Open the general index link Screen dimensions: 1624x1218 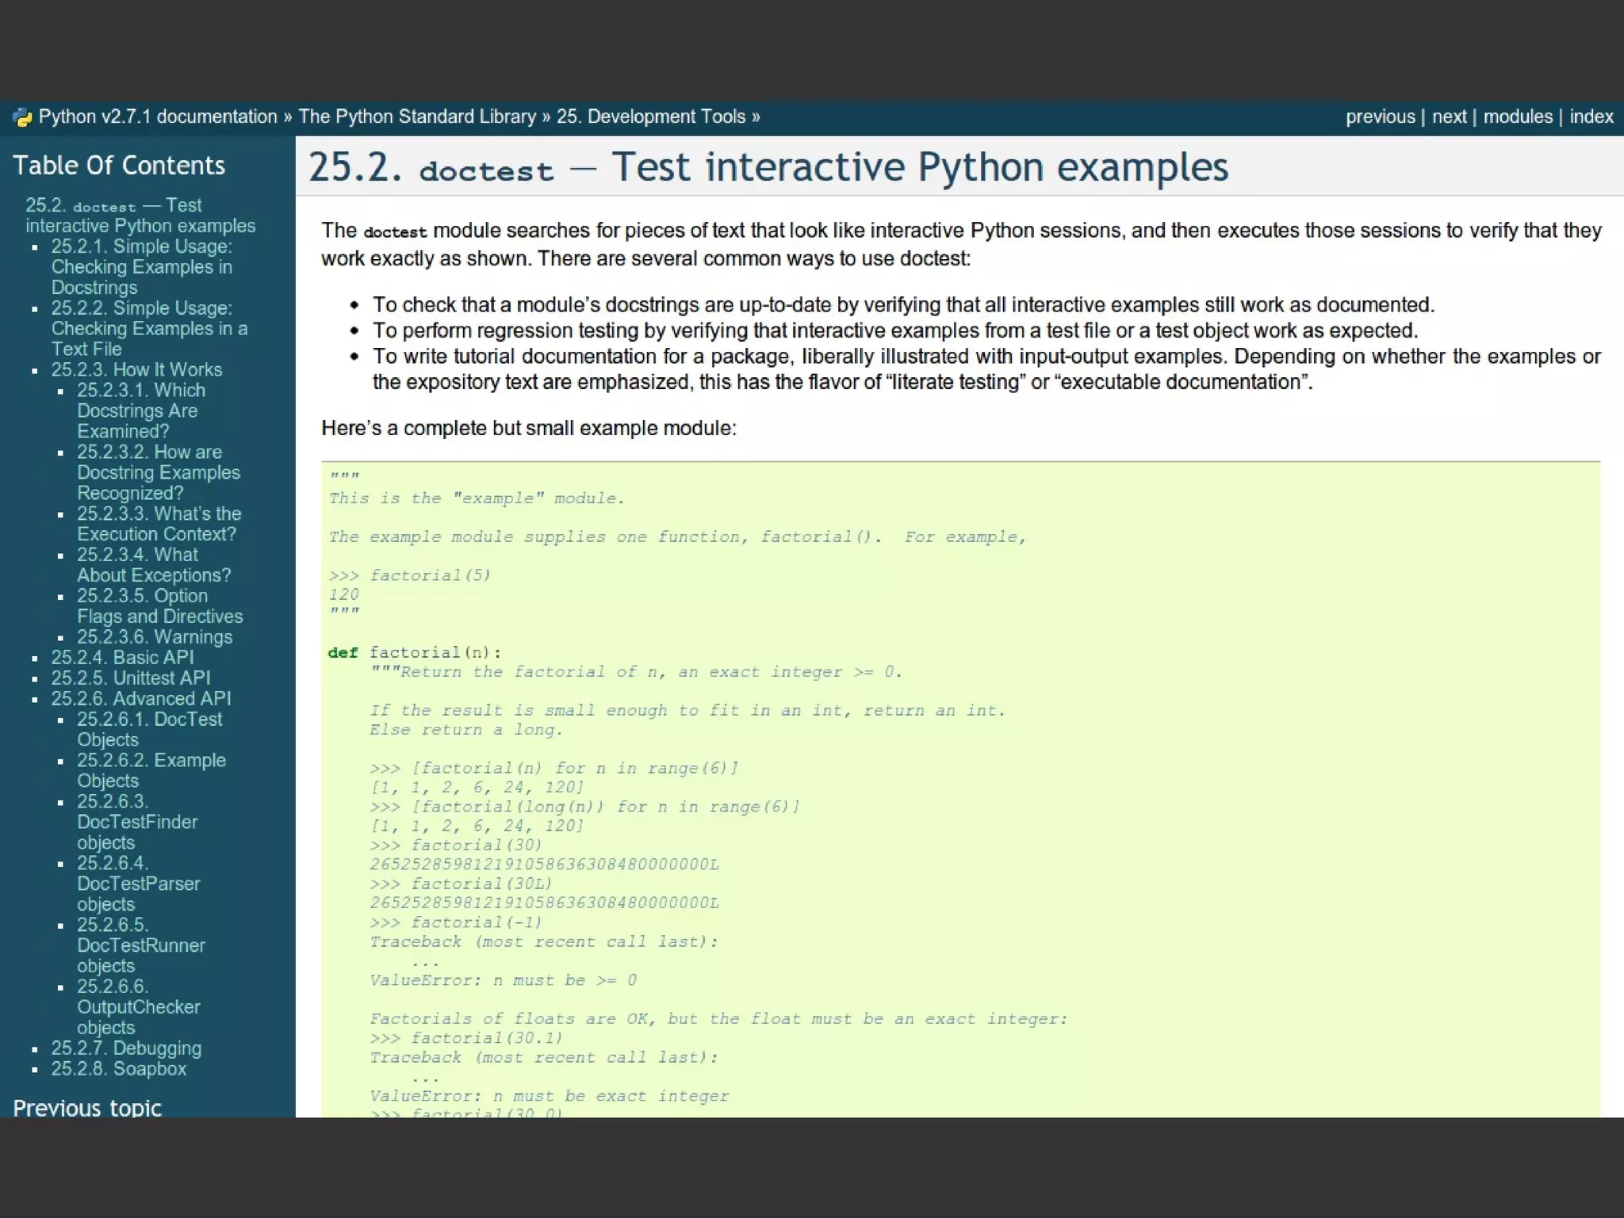(x=1591, y=117)
